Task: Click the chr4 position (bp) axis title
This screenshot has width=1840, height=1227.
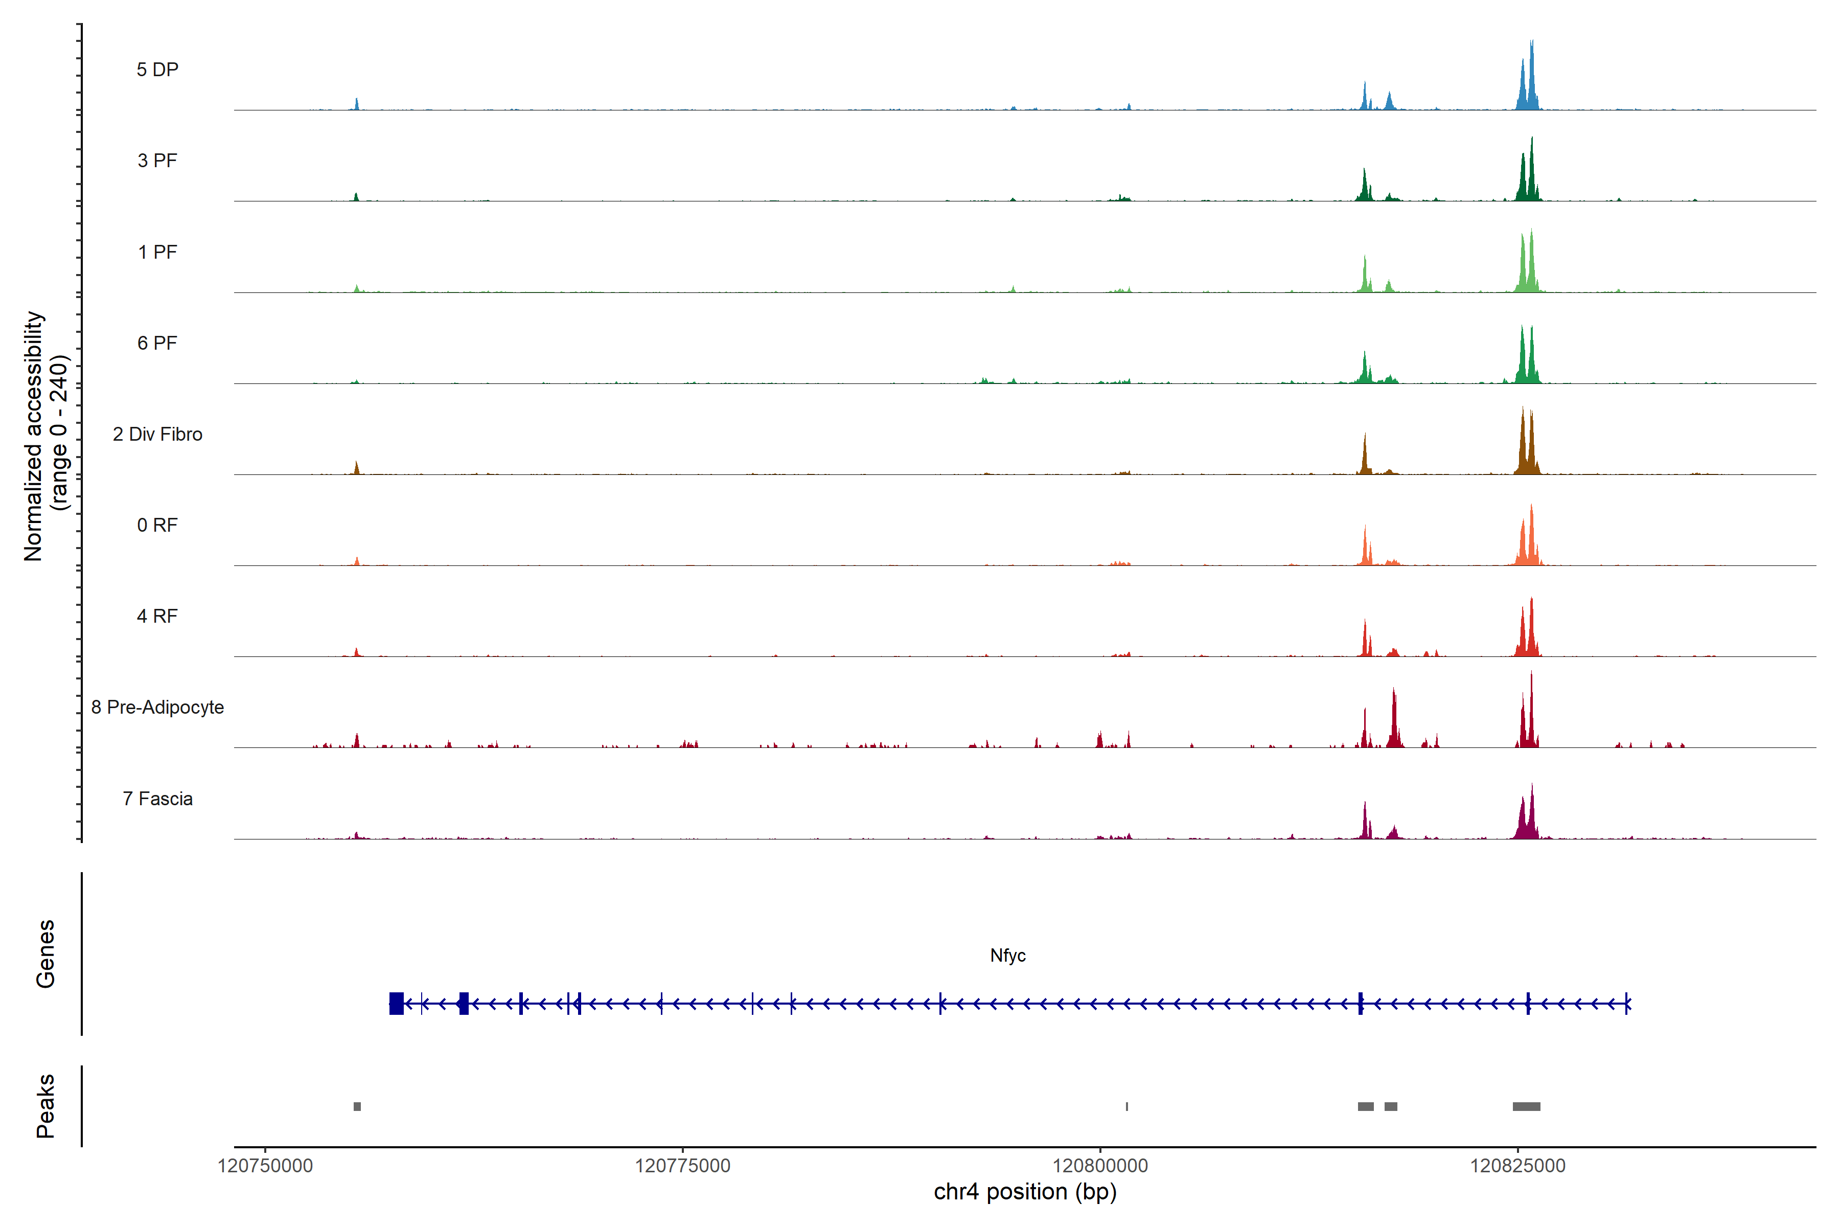Action: (x=1025, y=1192)
